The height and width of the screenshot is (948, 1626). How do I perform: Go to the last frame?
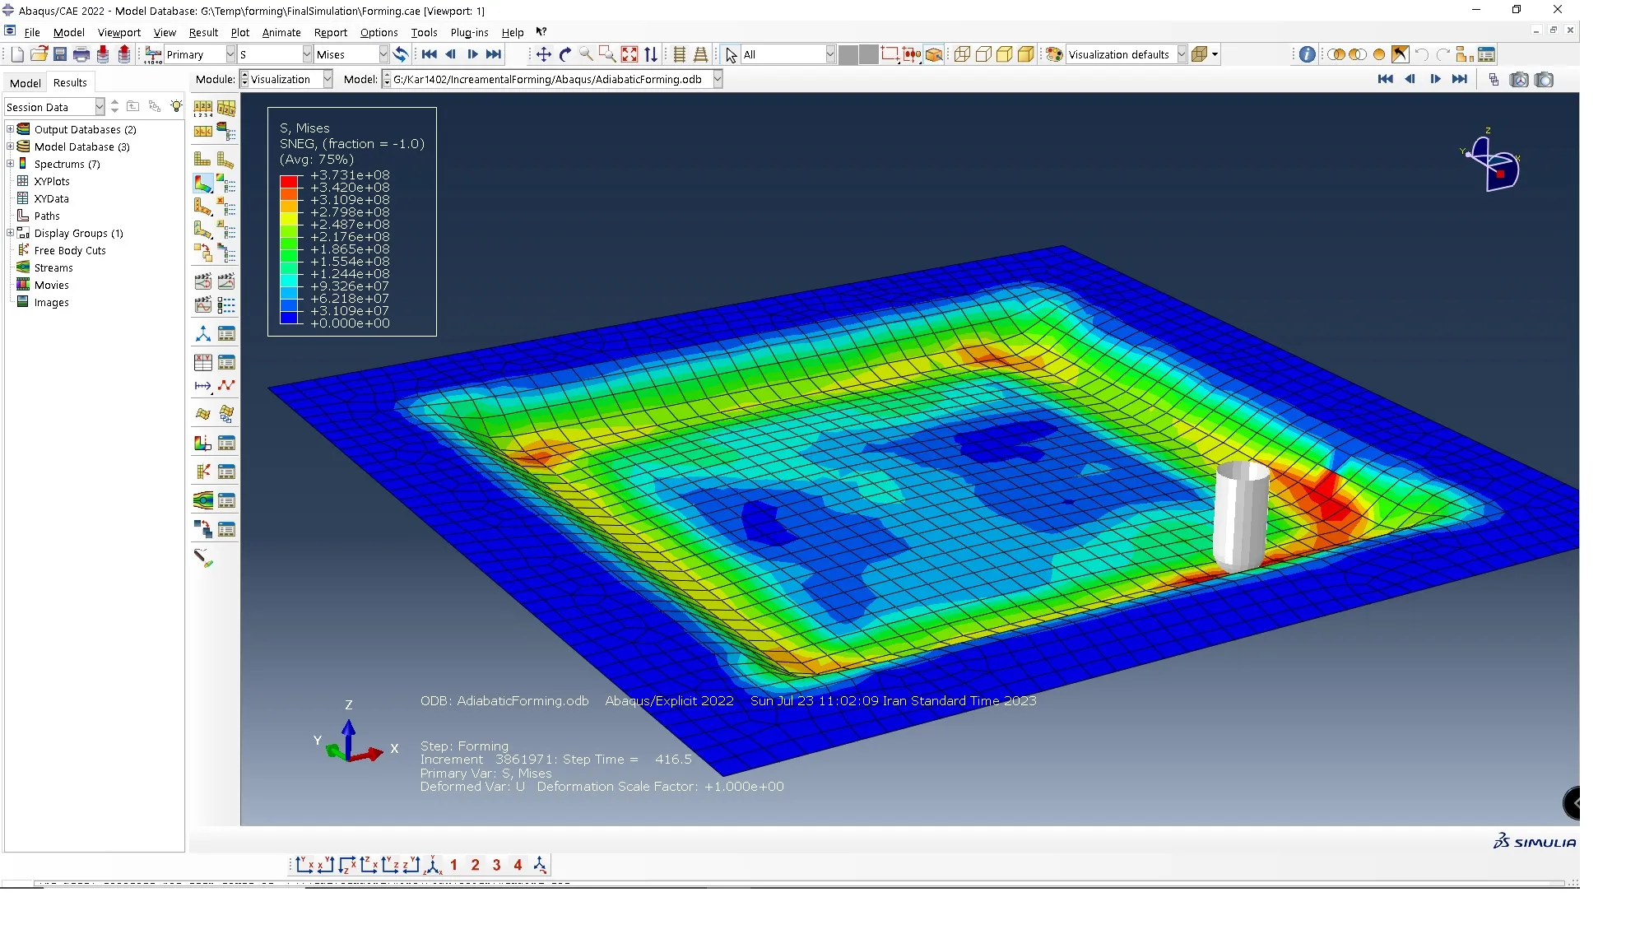coord(494,54)
